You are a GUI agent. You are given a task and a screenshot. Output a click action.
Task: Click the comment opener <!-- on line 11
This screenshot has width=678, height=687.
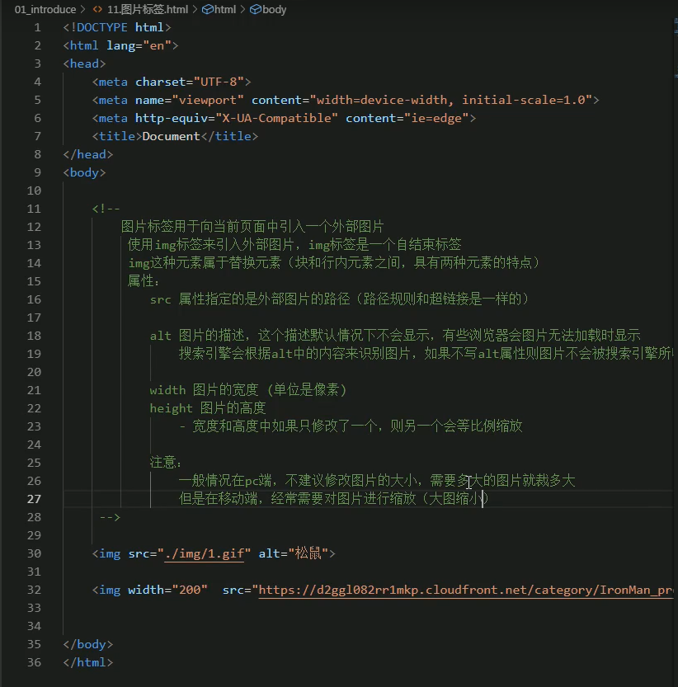click(106, 209)
